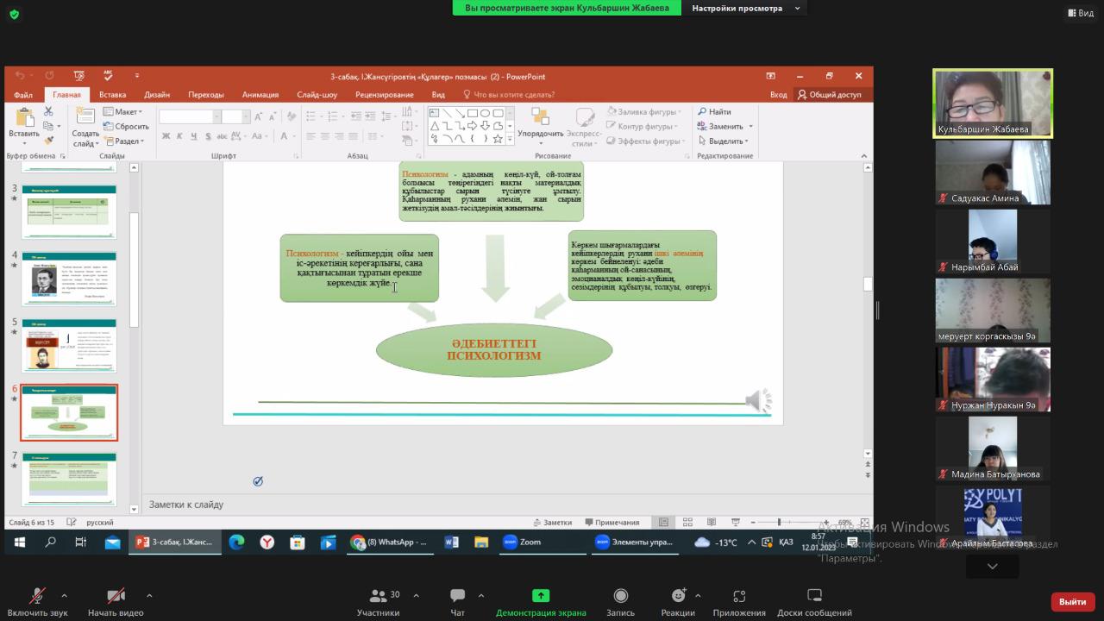
Task: Unmute microphone with Включить звук button
Action: coord(37,597)
